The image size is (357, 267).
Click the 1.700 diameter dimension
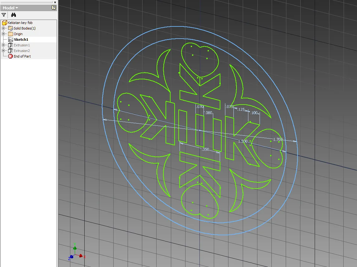click(278, 139)
